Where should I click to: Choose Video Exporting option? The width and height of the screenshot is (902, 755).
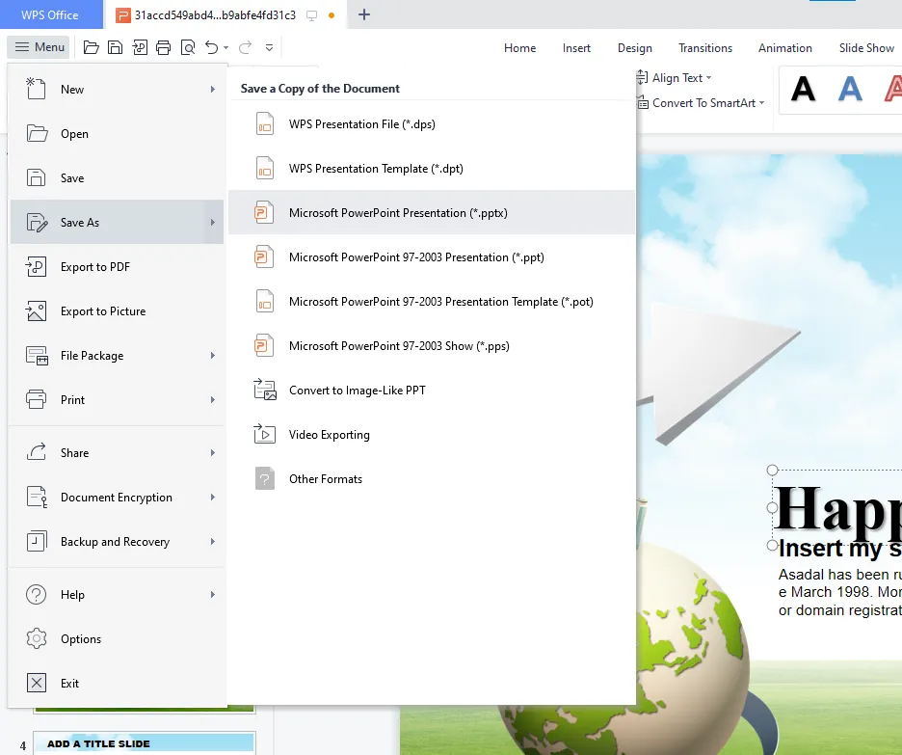tap(329, 435)
